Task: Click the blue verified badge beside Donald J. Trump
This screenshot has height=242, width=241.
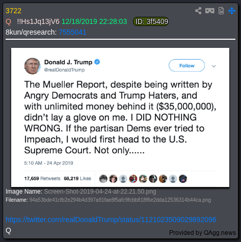Action: pos(97,62)
